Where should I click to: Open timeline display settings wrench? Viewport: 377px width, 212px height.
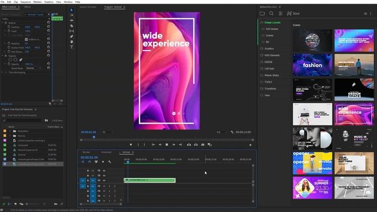click(110, 162)
